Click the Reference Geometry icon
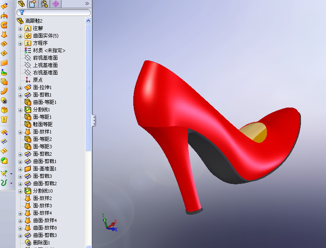 (x=4, y=173)
